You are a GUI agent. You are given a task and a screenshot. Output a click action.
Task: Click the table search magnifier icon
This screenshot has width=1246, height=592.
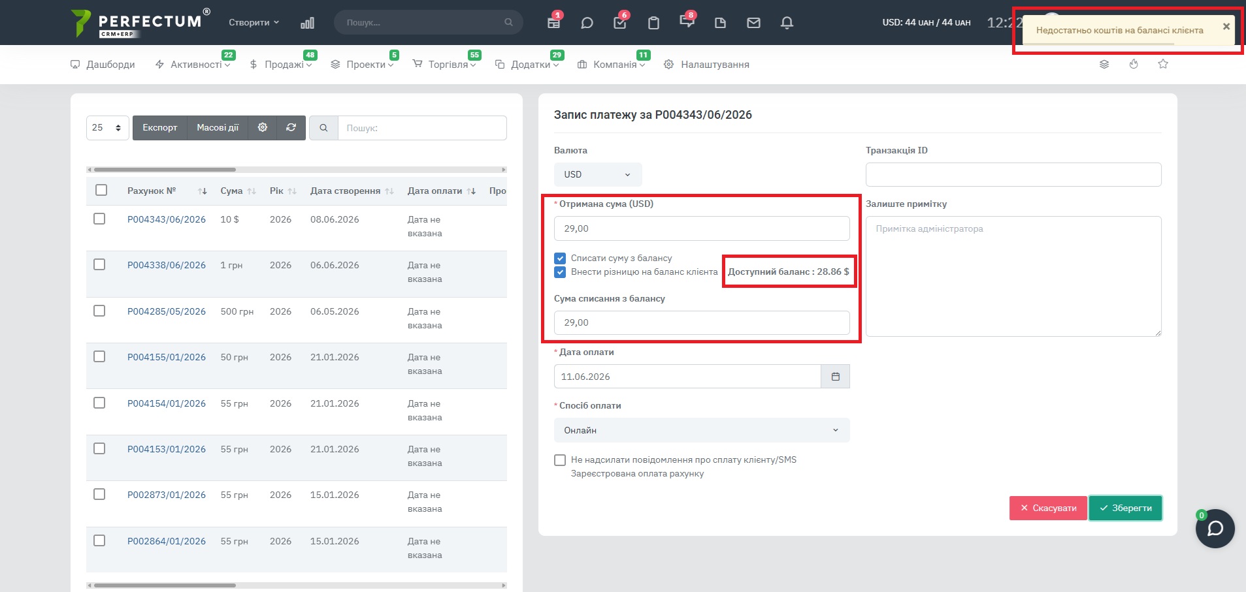coord(323,128)
